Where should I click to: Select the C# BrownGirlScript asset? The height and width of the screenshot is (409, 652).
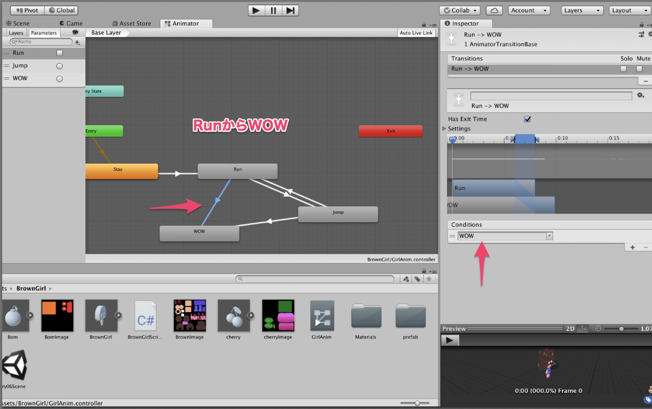pos(145,319)
